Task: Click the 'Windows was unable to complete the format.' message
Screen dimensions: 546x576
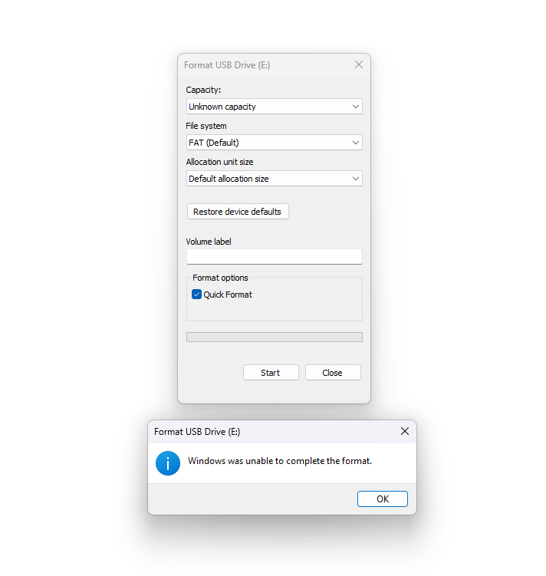Action: (x=280, y=461)
